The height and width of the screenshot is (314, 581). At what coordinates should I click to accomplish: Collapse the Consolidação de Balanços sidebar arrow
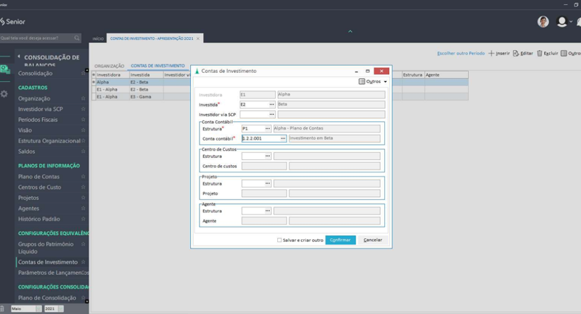click(19, 57)
